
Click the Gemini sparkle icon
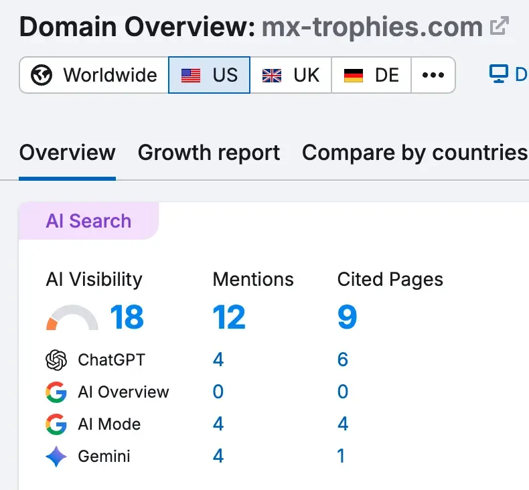click(x=56, y=457)
